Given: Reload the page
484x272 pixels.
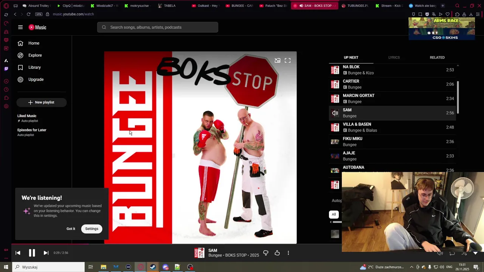Looking at the screenshot, I should click(x=28, y=14).
